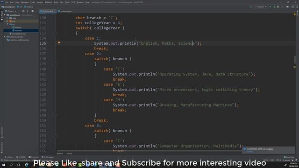Image resolution: width=299 pixels, height=168 pixels.
Task: Open the Event Log
Action: (289, 157)
